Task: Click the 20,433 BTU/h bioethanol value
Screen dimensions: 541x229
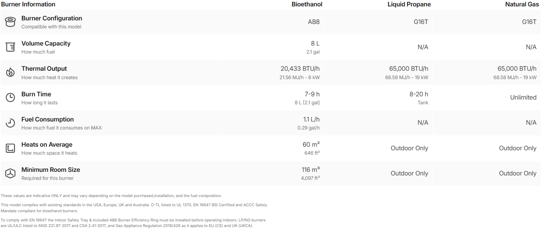Action: click(x=300, y=69)
